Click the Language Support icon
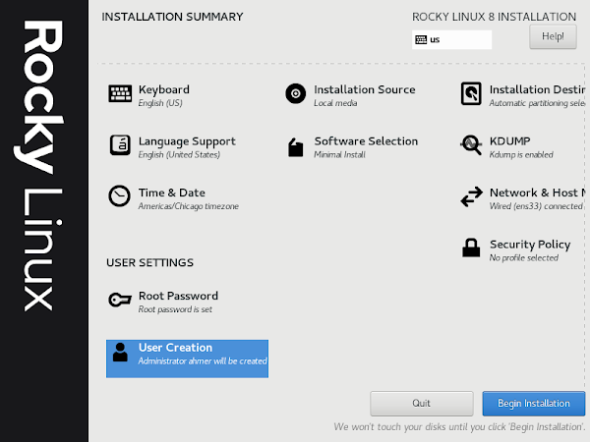The width and height of the screenshot is (590, 442). [x=120, y=145]
